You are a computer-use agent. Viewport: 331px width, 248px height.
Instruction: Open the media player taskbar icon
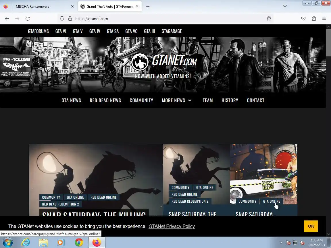coord(61,243)
